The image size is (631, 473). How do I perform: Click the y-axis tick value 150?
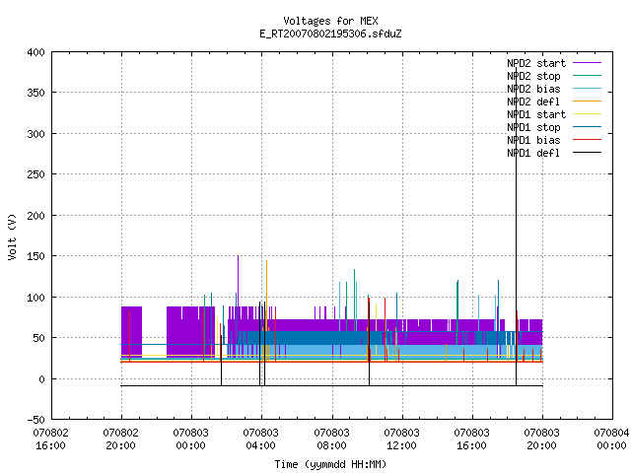35,256
